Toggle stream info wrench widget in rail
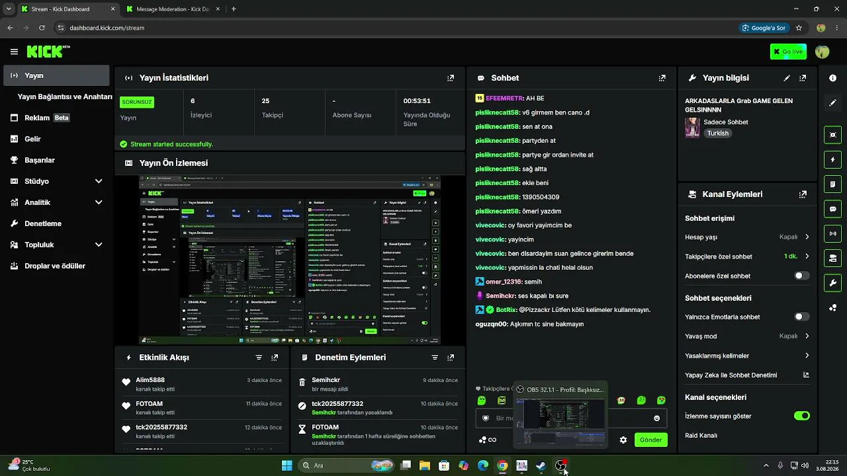847x476 pixels. tap(832, 283)
